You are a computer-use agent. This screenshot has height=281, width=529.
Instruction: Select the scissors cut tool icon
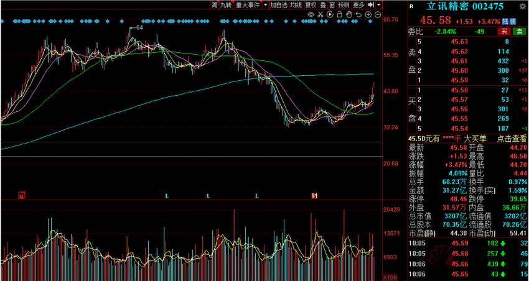pyautogui.click(x=320, y=14)
